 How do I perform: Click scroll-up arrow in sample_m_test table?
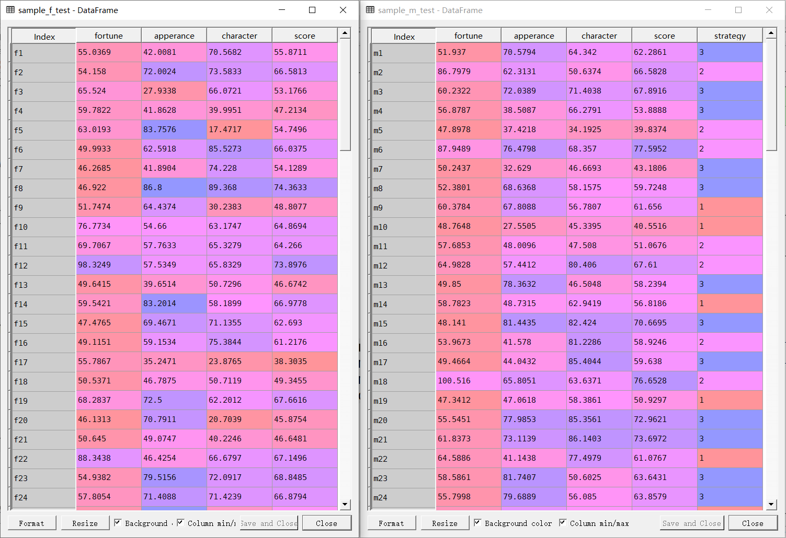[x=771, y=33]
